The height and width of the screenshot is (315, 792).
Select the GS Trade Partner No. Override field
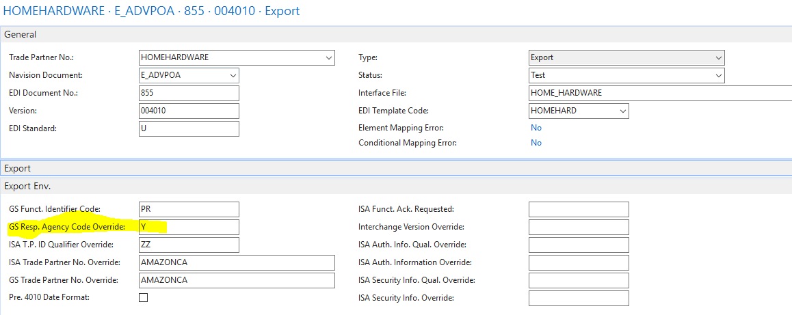pyautogui.click(x=237, y=280)
